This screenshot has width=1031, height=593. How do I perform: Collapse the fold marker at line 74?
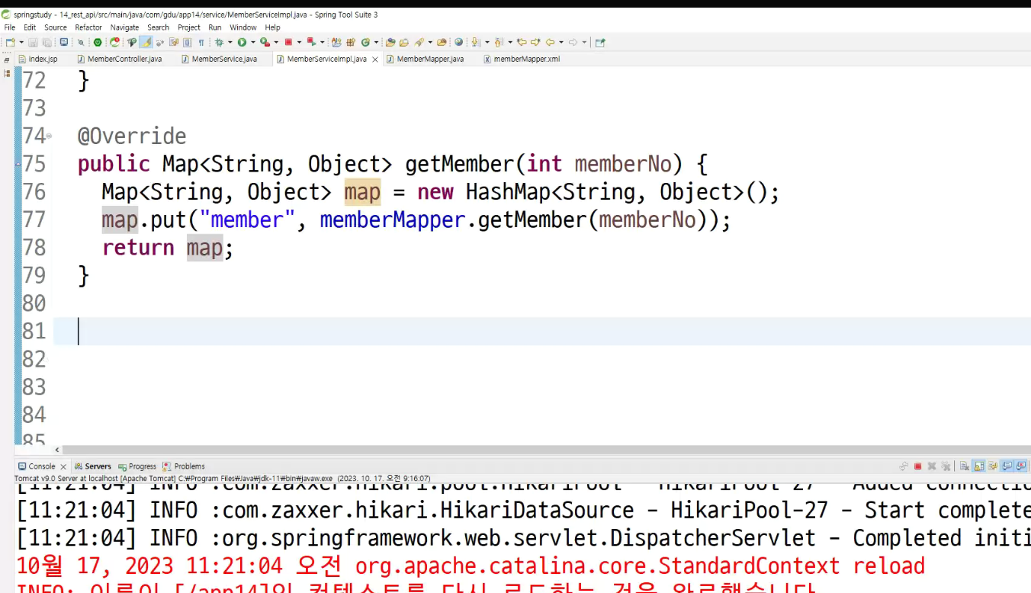point(49,136)
